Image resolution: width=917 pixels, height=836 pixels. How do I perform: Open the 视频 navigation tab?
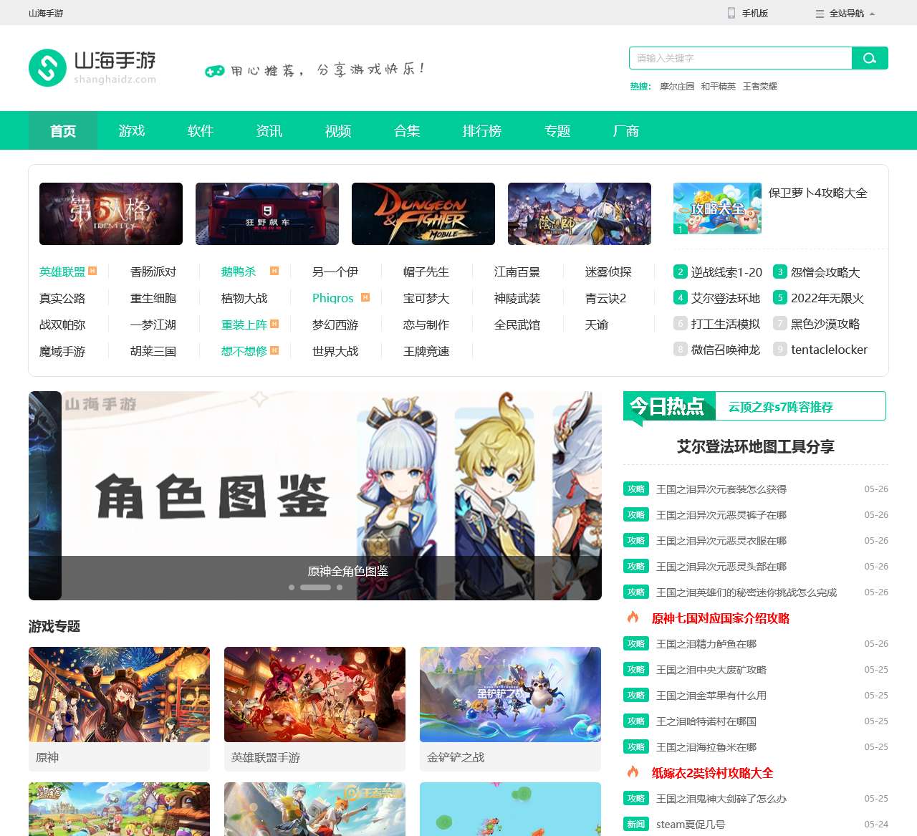click(338, 130)
